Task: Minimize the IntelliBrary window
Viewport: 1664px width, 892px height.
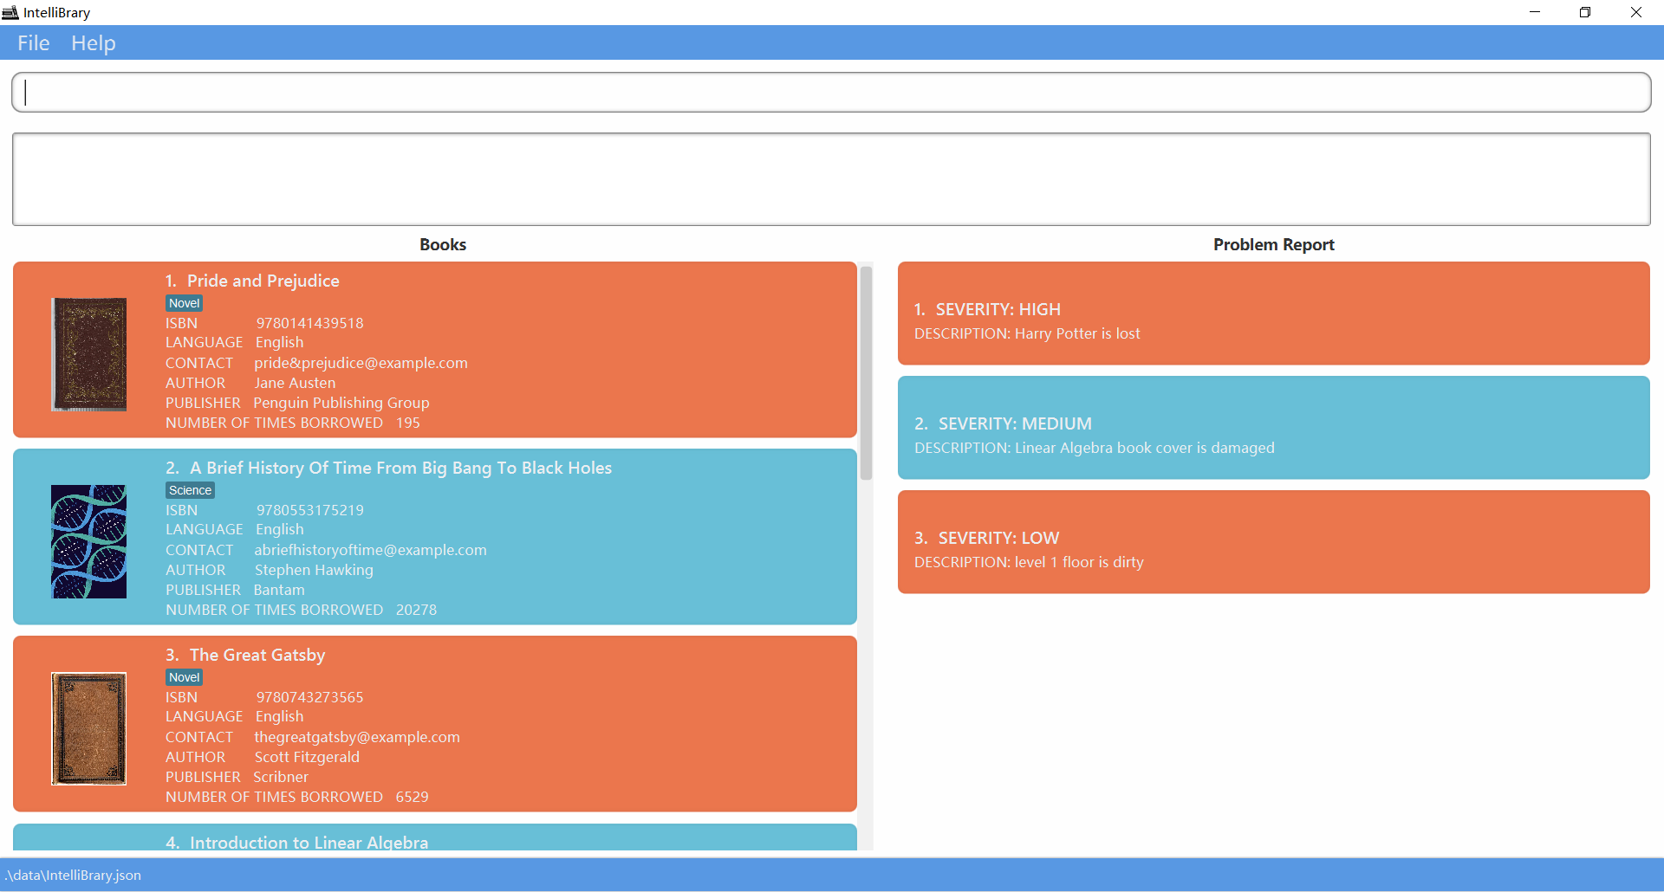Action: pyautogui.click(x=1535, y=12)
